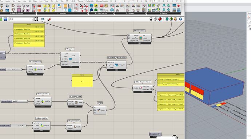
Task: Click the HB Add Subface component icon
Action: (x=141, y=38)
